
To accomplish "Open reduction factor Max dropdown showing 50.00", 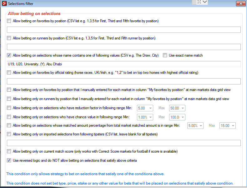I will pos(177,108).
